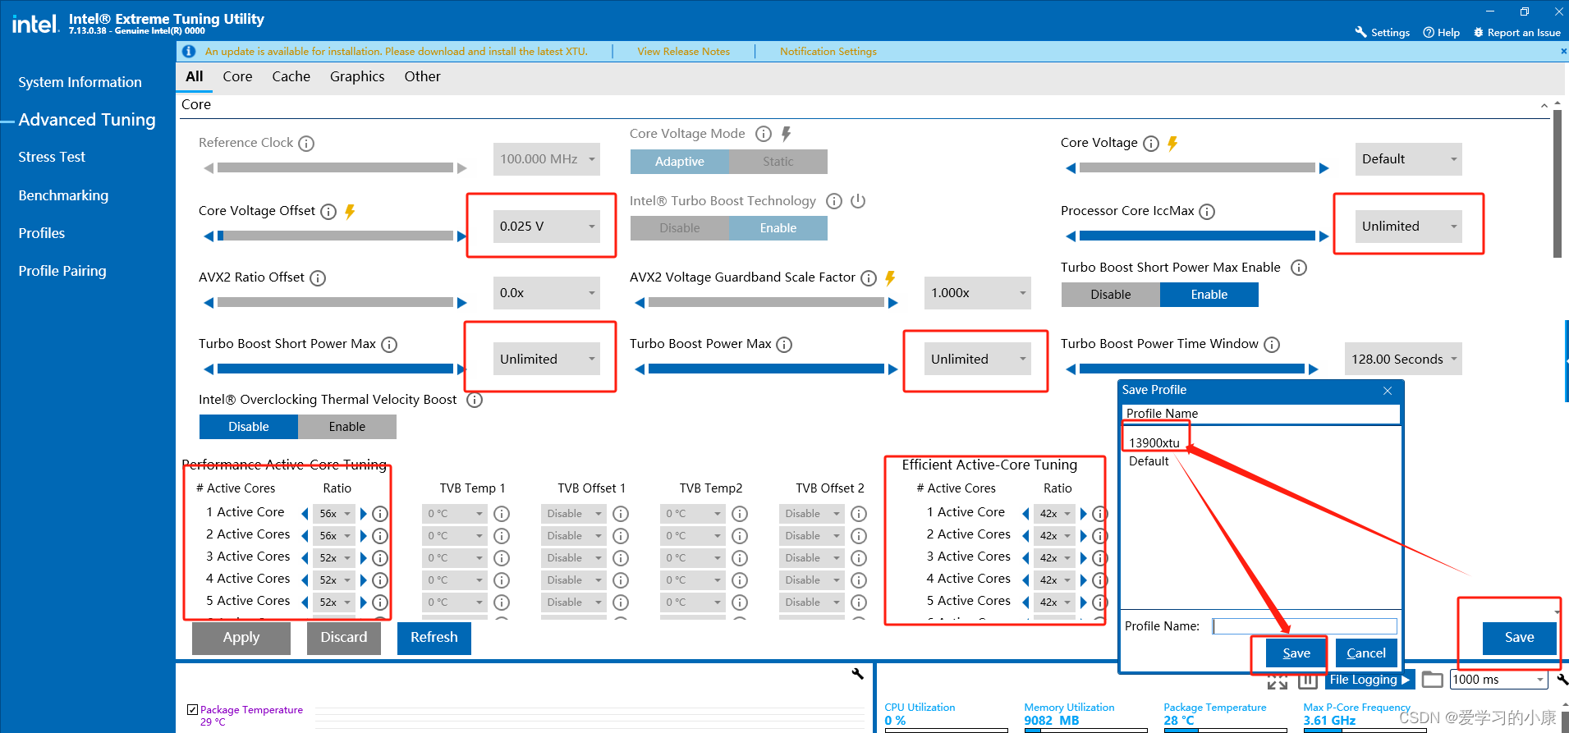Open the AVX2 Ratio Offset 0.0x dropdown
Image resolution: width=1569 pixels, height=733 pixels.
tap(547, 293)
